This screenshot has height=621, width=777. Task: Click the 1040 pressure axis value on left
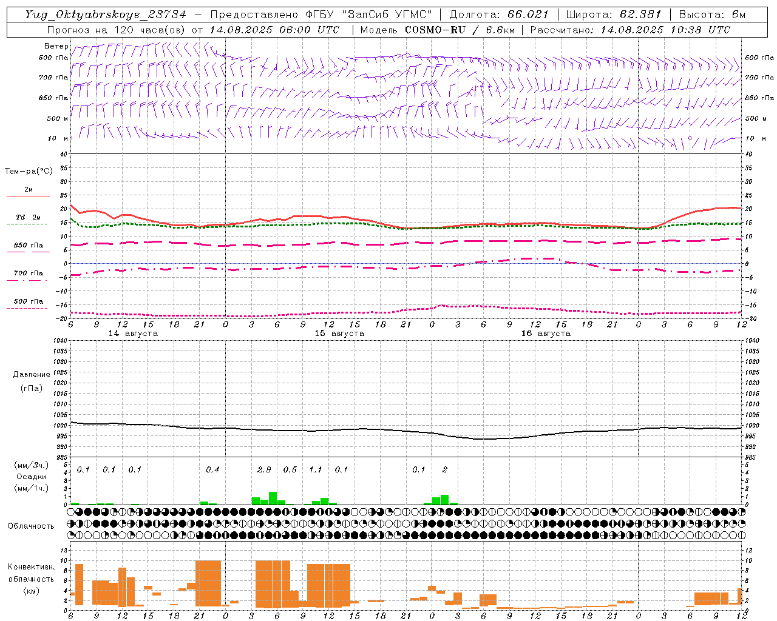(x=59, y=340)
